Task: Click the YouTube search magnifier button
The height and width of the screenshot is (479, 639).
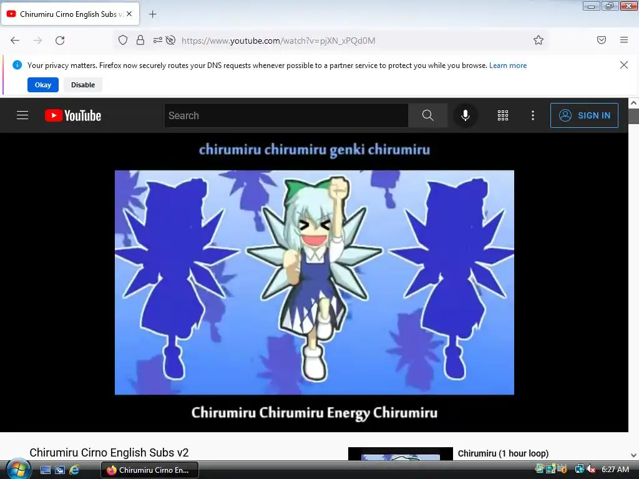Action: point(427,115)
